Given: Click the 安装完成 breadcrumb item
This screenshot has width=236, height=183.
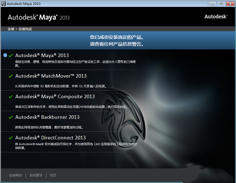Looking at the screenshot, I should (x=25, y=29).
